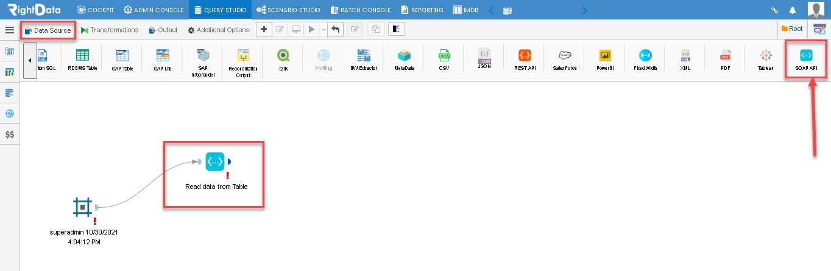
Task: Select the SOAP API node on canvas
Action: click(x=215, y=162)
